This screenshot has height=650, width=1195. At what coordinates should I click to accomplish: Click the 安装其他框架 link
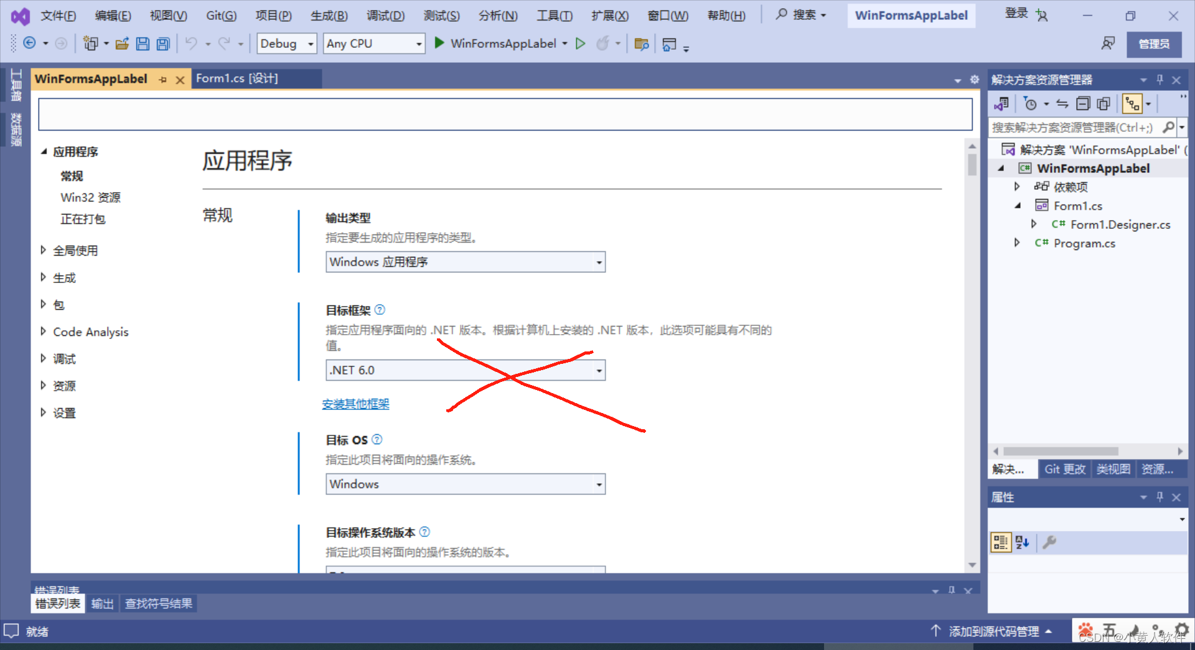click(355, 404)
